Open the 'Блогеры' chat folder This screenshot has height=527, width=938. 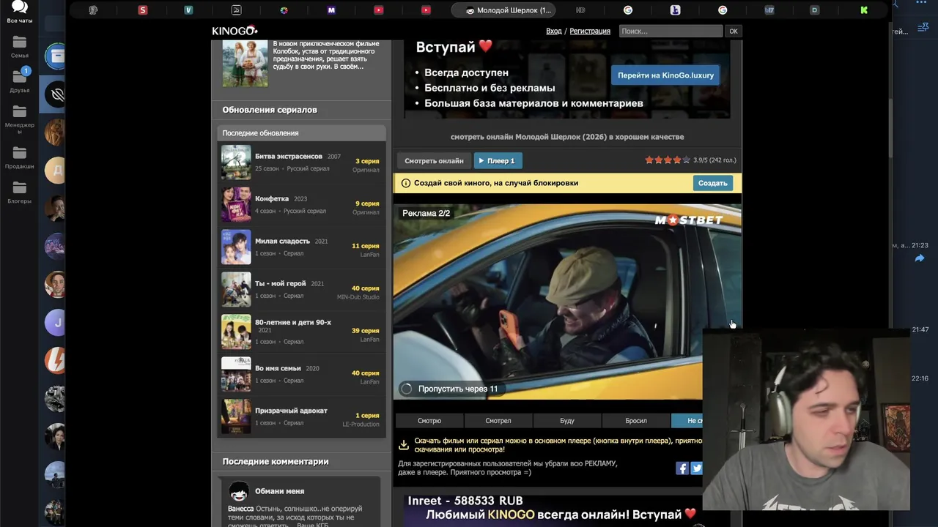coord(20,193)
